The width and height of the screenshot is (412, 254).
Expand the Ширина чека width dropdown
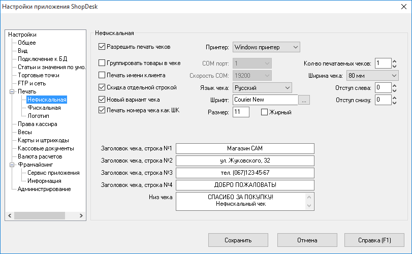click(372, 76)
